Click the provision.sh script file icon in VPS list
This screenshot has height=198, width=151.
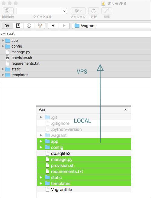point(8,58)
